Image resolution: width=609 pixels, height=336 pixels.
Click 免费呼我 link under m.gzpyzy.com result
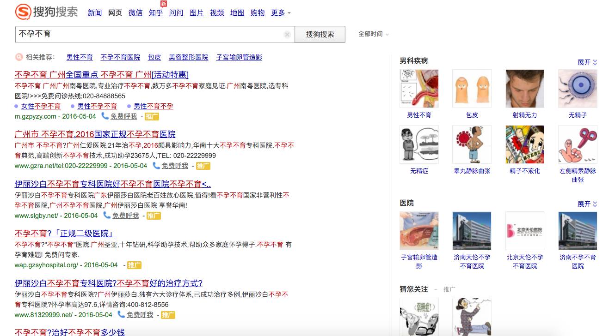click(x=123, y=116)
